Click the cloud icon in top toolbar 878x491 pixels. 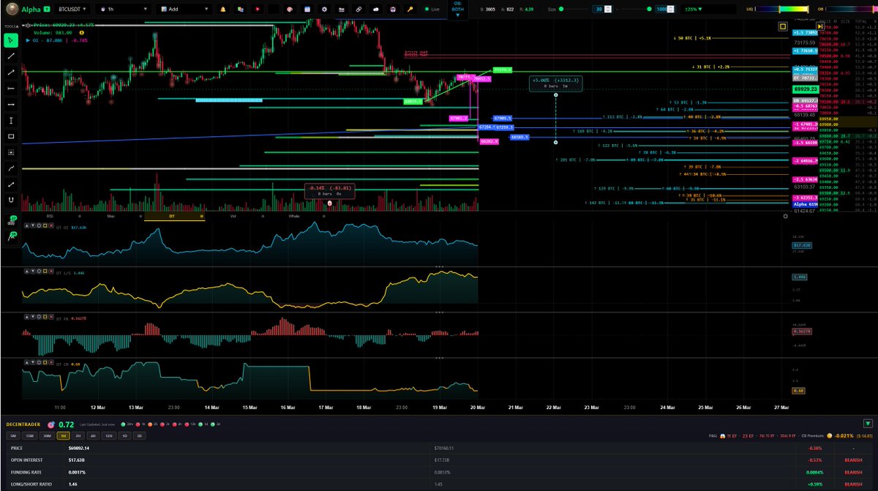pyautogui.click(x=375, y=10)
